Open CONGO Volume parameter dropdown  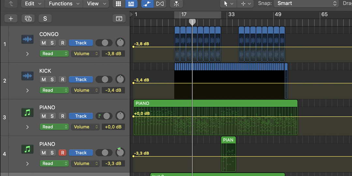[x=85, y=54]
